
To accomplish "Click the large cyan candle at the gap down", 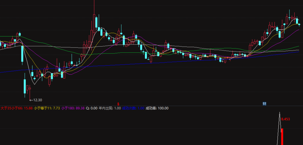I will click(x=22, y=54).
